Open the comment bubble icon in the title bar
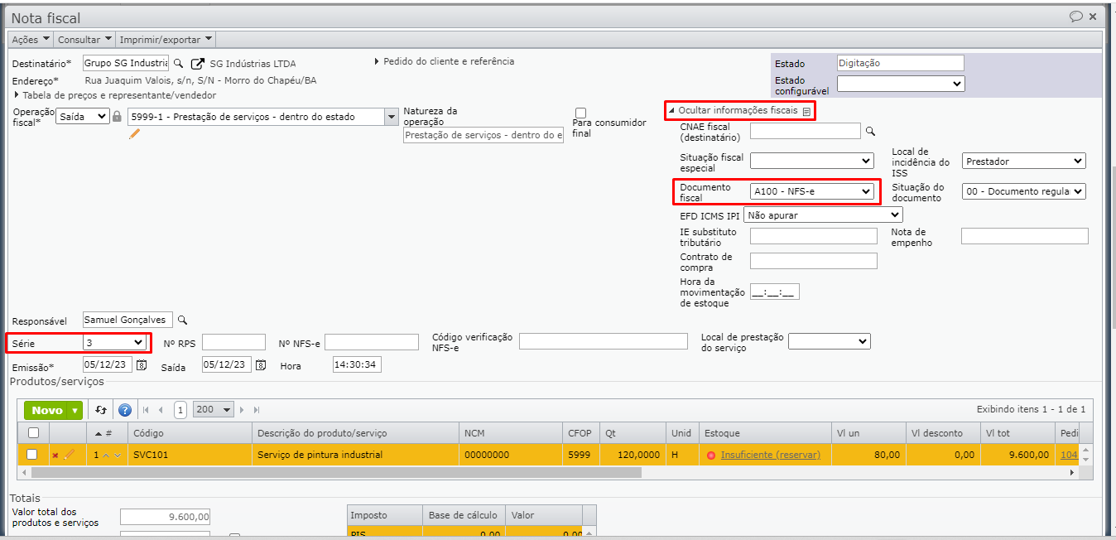Viewport: 1116px width, 540px height. [1076, 16]
